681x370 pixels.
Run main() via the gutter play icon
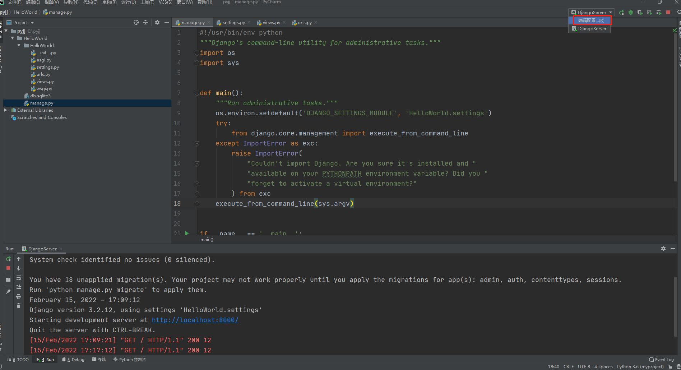click(187, 233)
